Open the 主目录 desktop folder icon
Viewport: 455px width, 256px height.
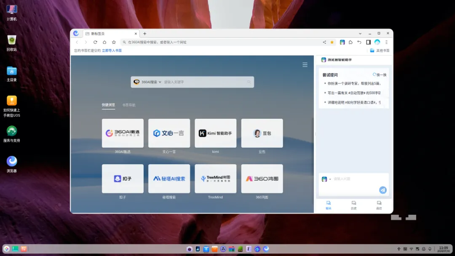[12, 74]
